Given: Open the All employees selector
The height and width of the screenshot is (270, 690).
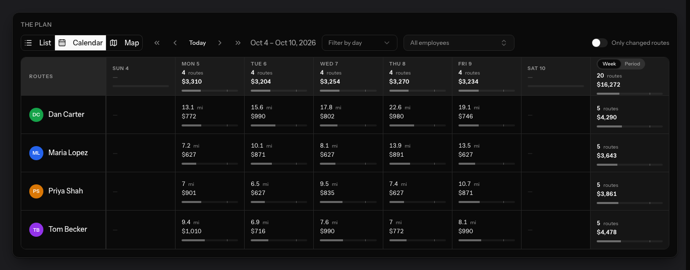Looking at the screenshot, I should coord(459,43).
